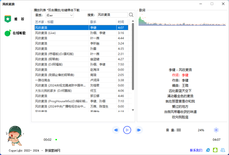Adjust the 音量 volume slider

click(x=179, y=130)
